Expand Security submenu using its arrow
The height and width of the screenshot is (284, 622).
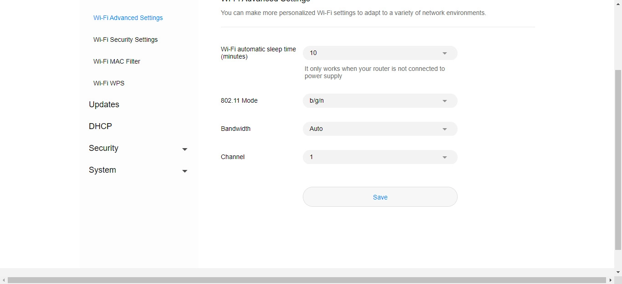(184, 149)
